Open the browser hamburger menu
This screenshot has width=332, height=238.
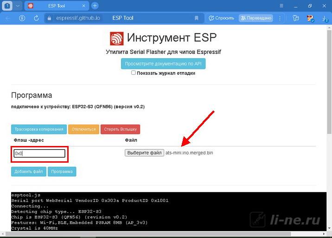click(x=281, y=6)
